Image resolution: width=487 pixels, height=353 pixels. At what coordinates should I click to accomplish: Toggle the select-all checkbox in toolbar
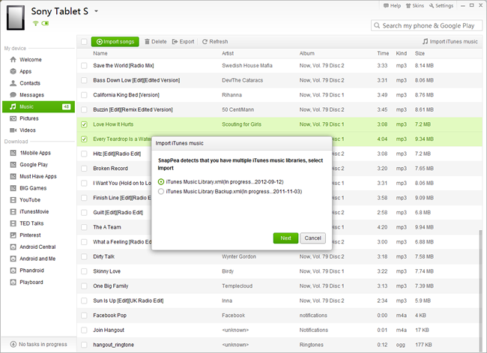[84, 42]
